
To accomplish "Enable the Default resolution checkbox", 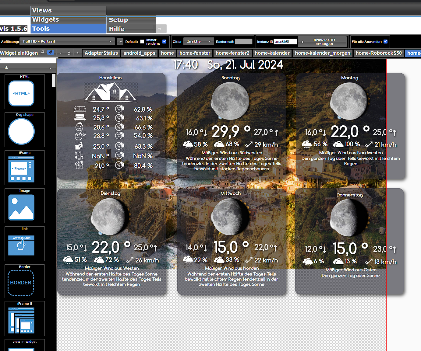I will [142, 42].
